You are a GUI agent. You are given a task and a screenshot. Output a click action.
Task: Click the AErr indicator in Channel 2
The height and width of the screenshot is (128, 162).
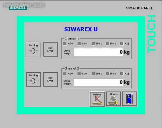(x=65, y=74)
